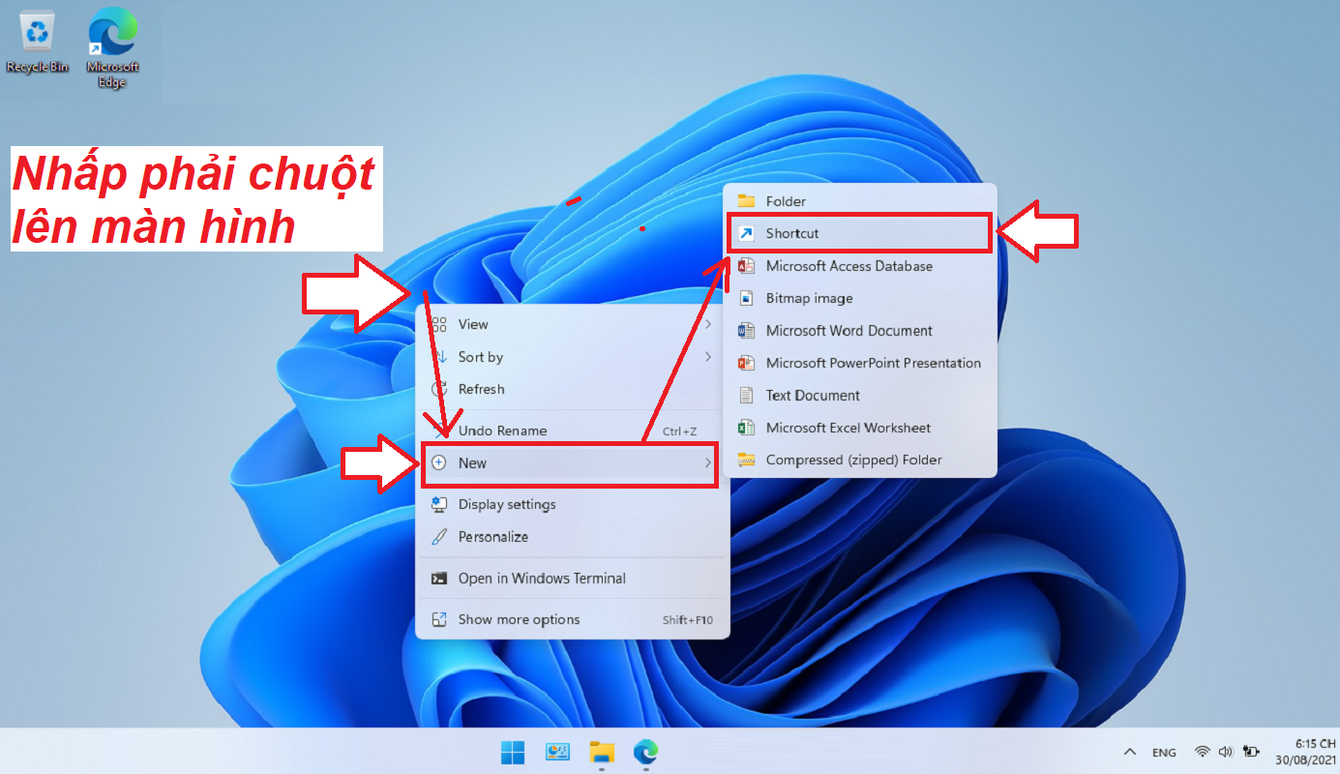Viewport: 1340px width, 774px height.
Task: Click the Shortcut arrow icon in the submenu
Action: click(x=746, y=233)
